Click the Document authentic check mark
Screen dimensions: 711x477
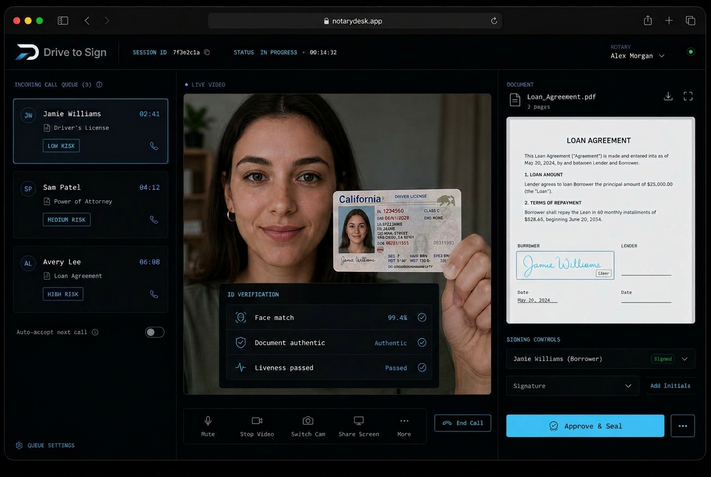422,343
